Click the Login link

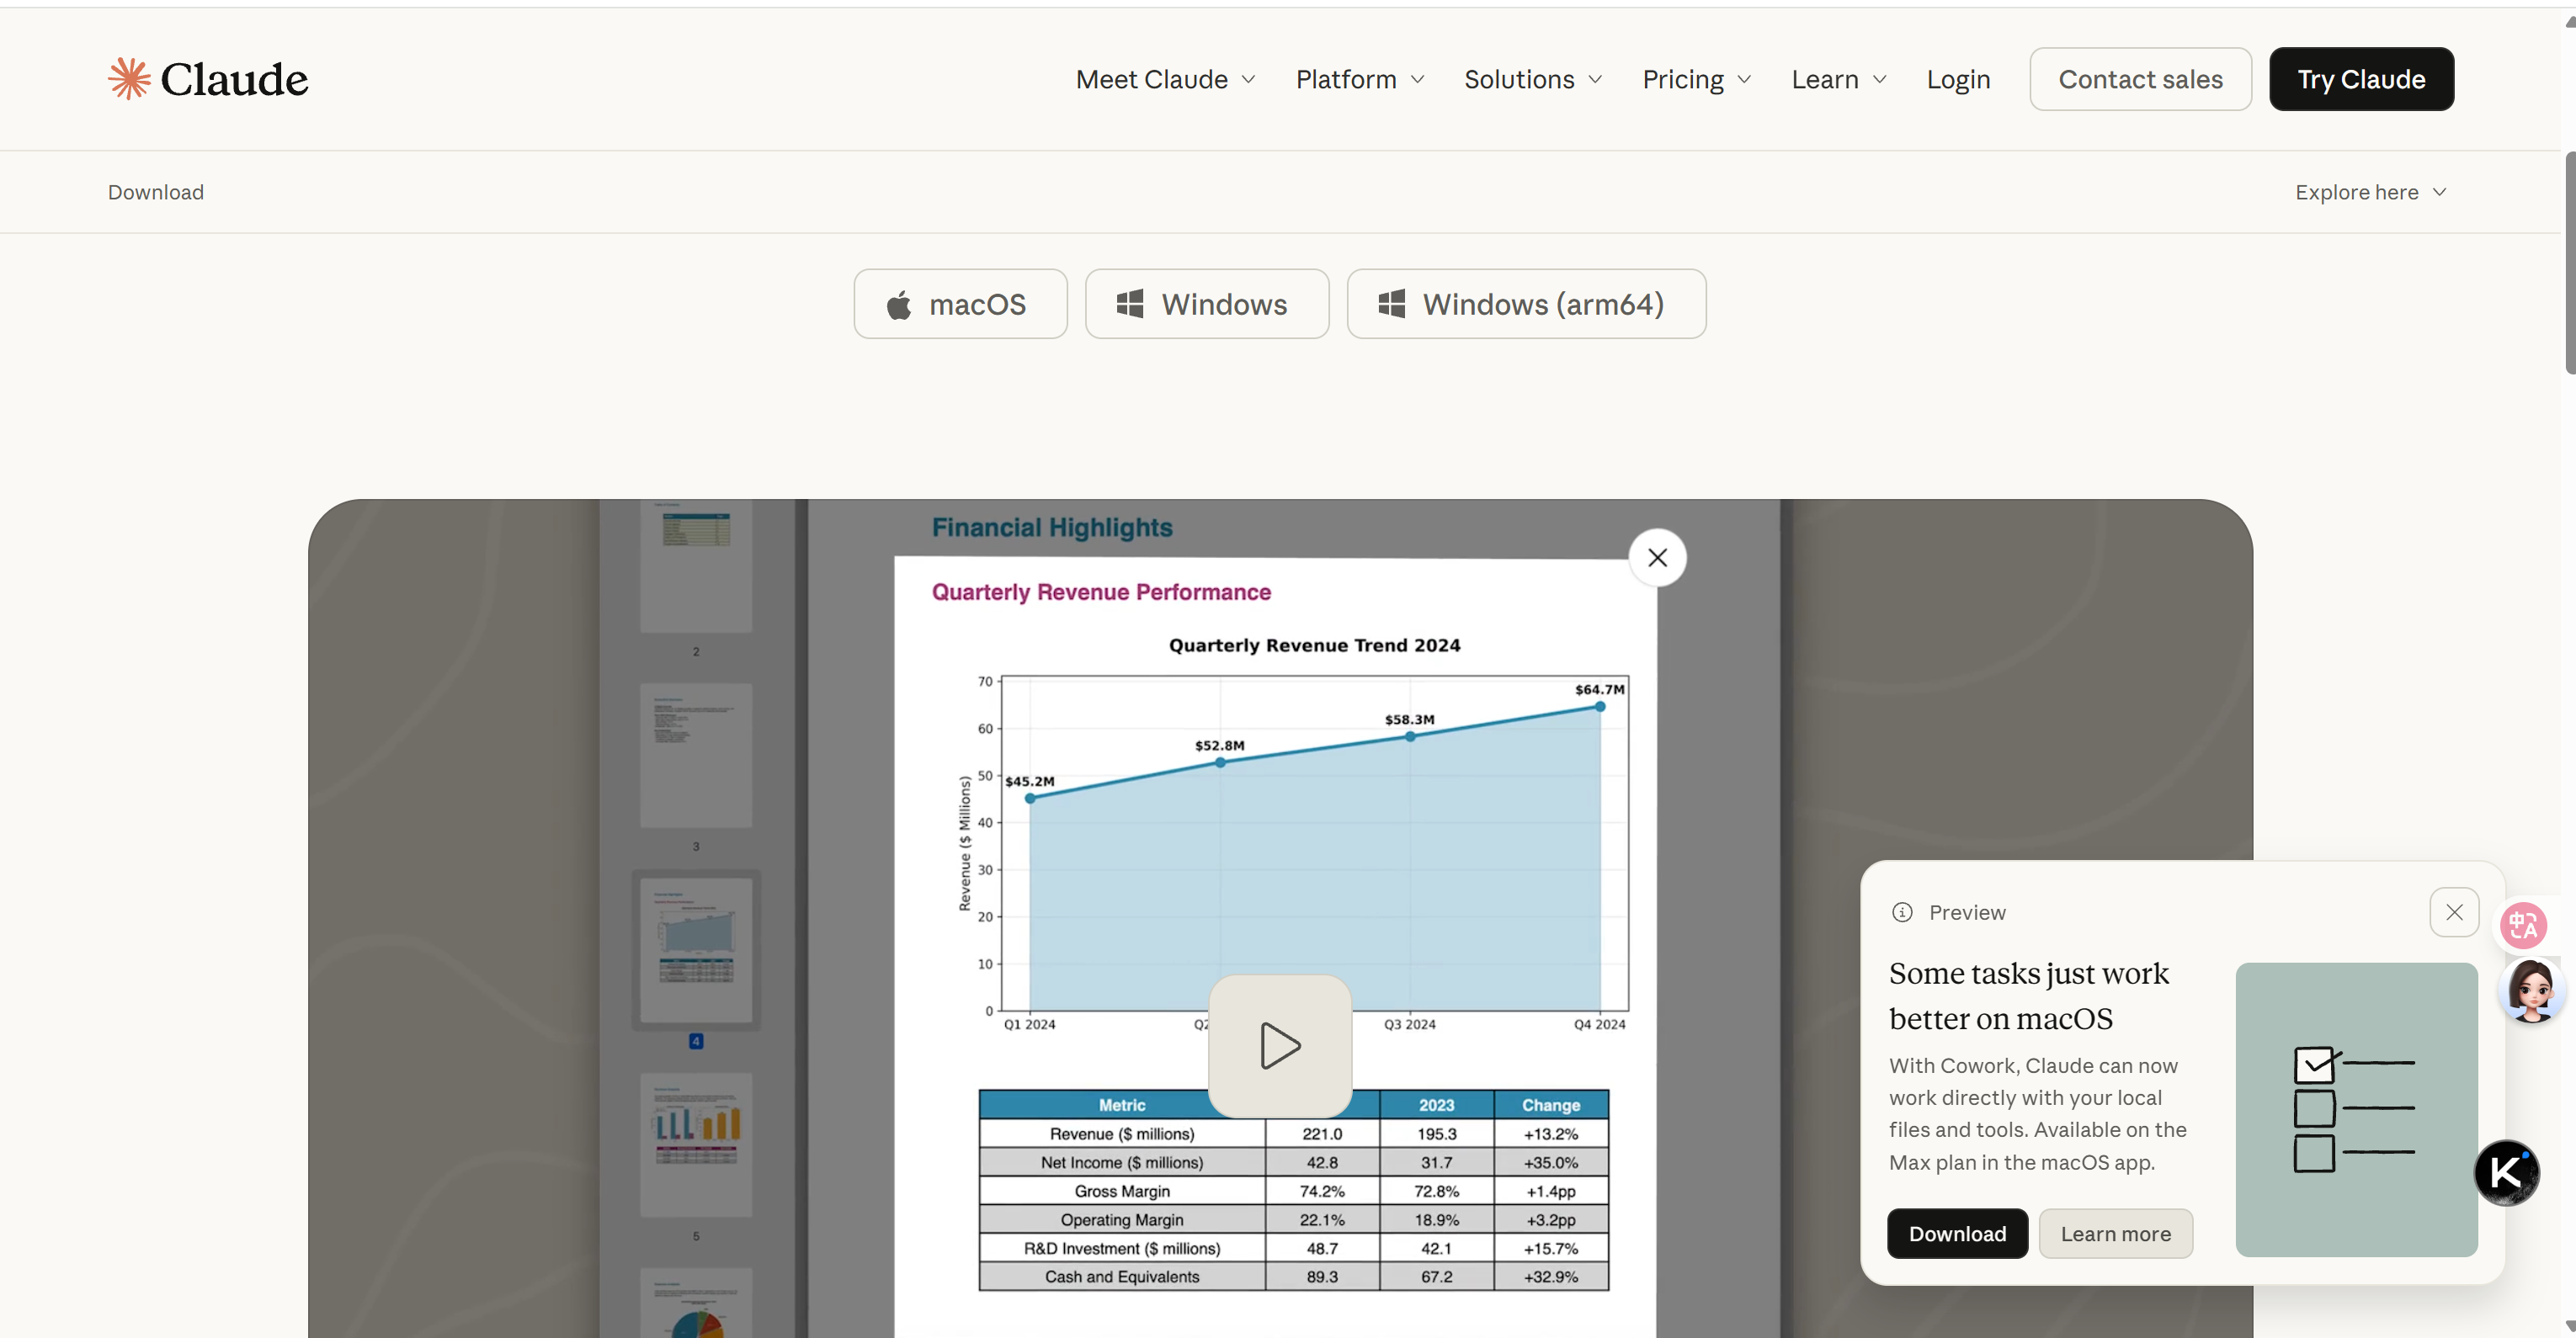(1957, 79)
